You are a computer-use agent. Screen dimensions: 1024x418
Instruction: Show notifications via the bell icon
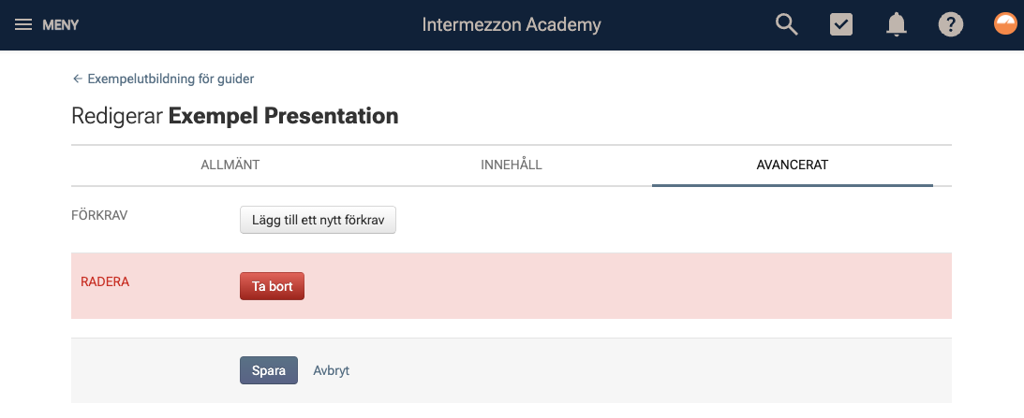(x=896, y=24)
